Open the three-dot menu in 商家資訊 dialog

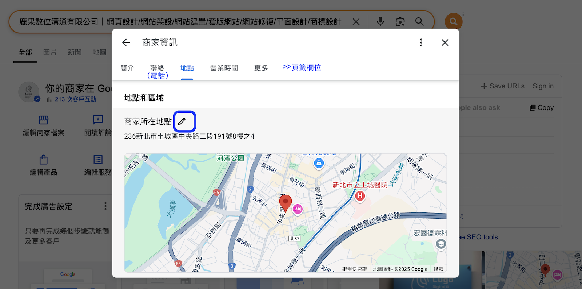[421, 43]
